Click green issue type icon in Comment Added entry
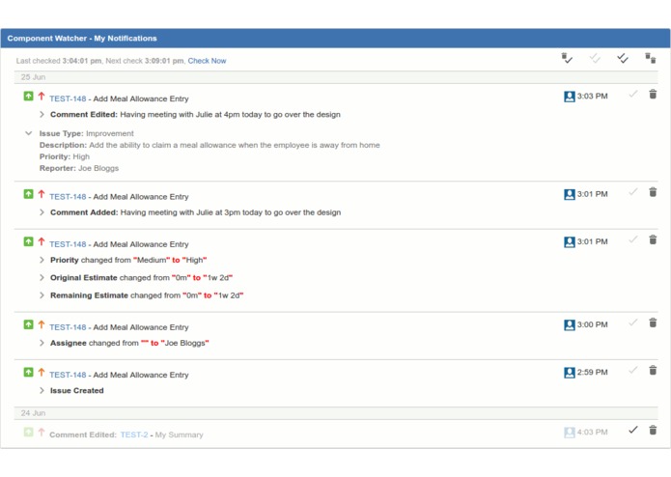The width and height of the screenshot is (671, 477). coord(28,194)
